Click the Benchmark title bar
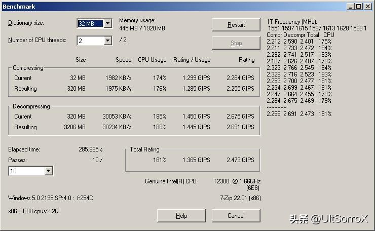The image size is (375, 231). click(x=152, y=7)
